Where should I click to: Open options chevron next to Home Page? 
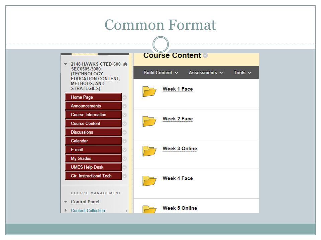[124, 98]
